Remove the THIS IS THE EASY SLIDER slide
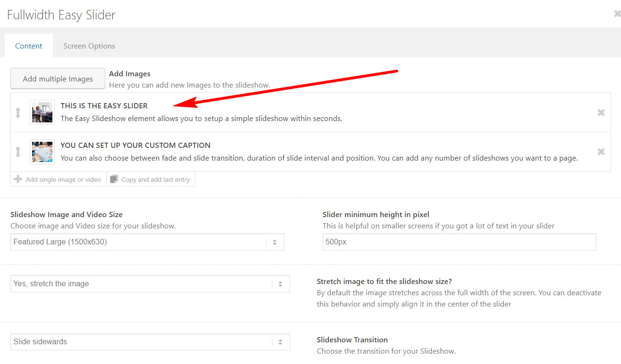The width and height of the screenshot is (621, 364). coord(601,113)
